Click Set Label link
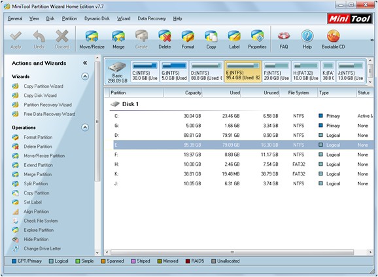 33,202
